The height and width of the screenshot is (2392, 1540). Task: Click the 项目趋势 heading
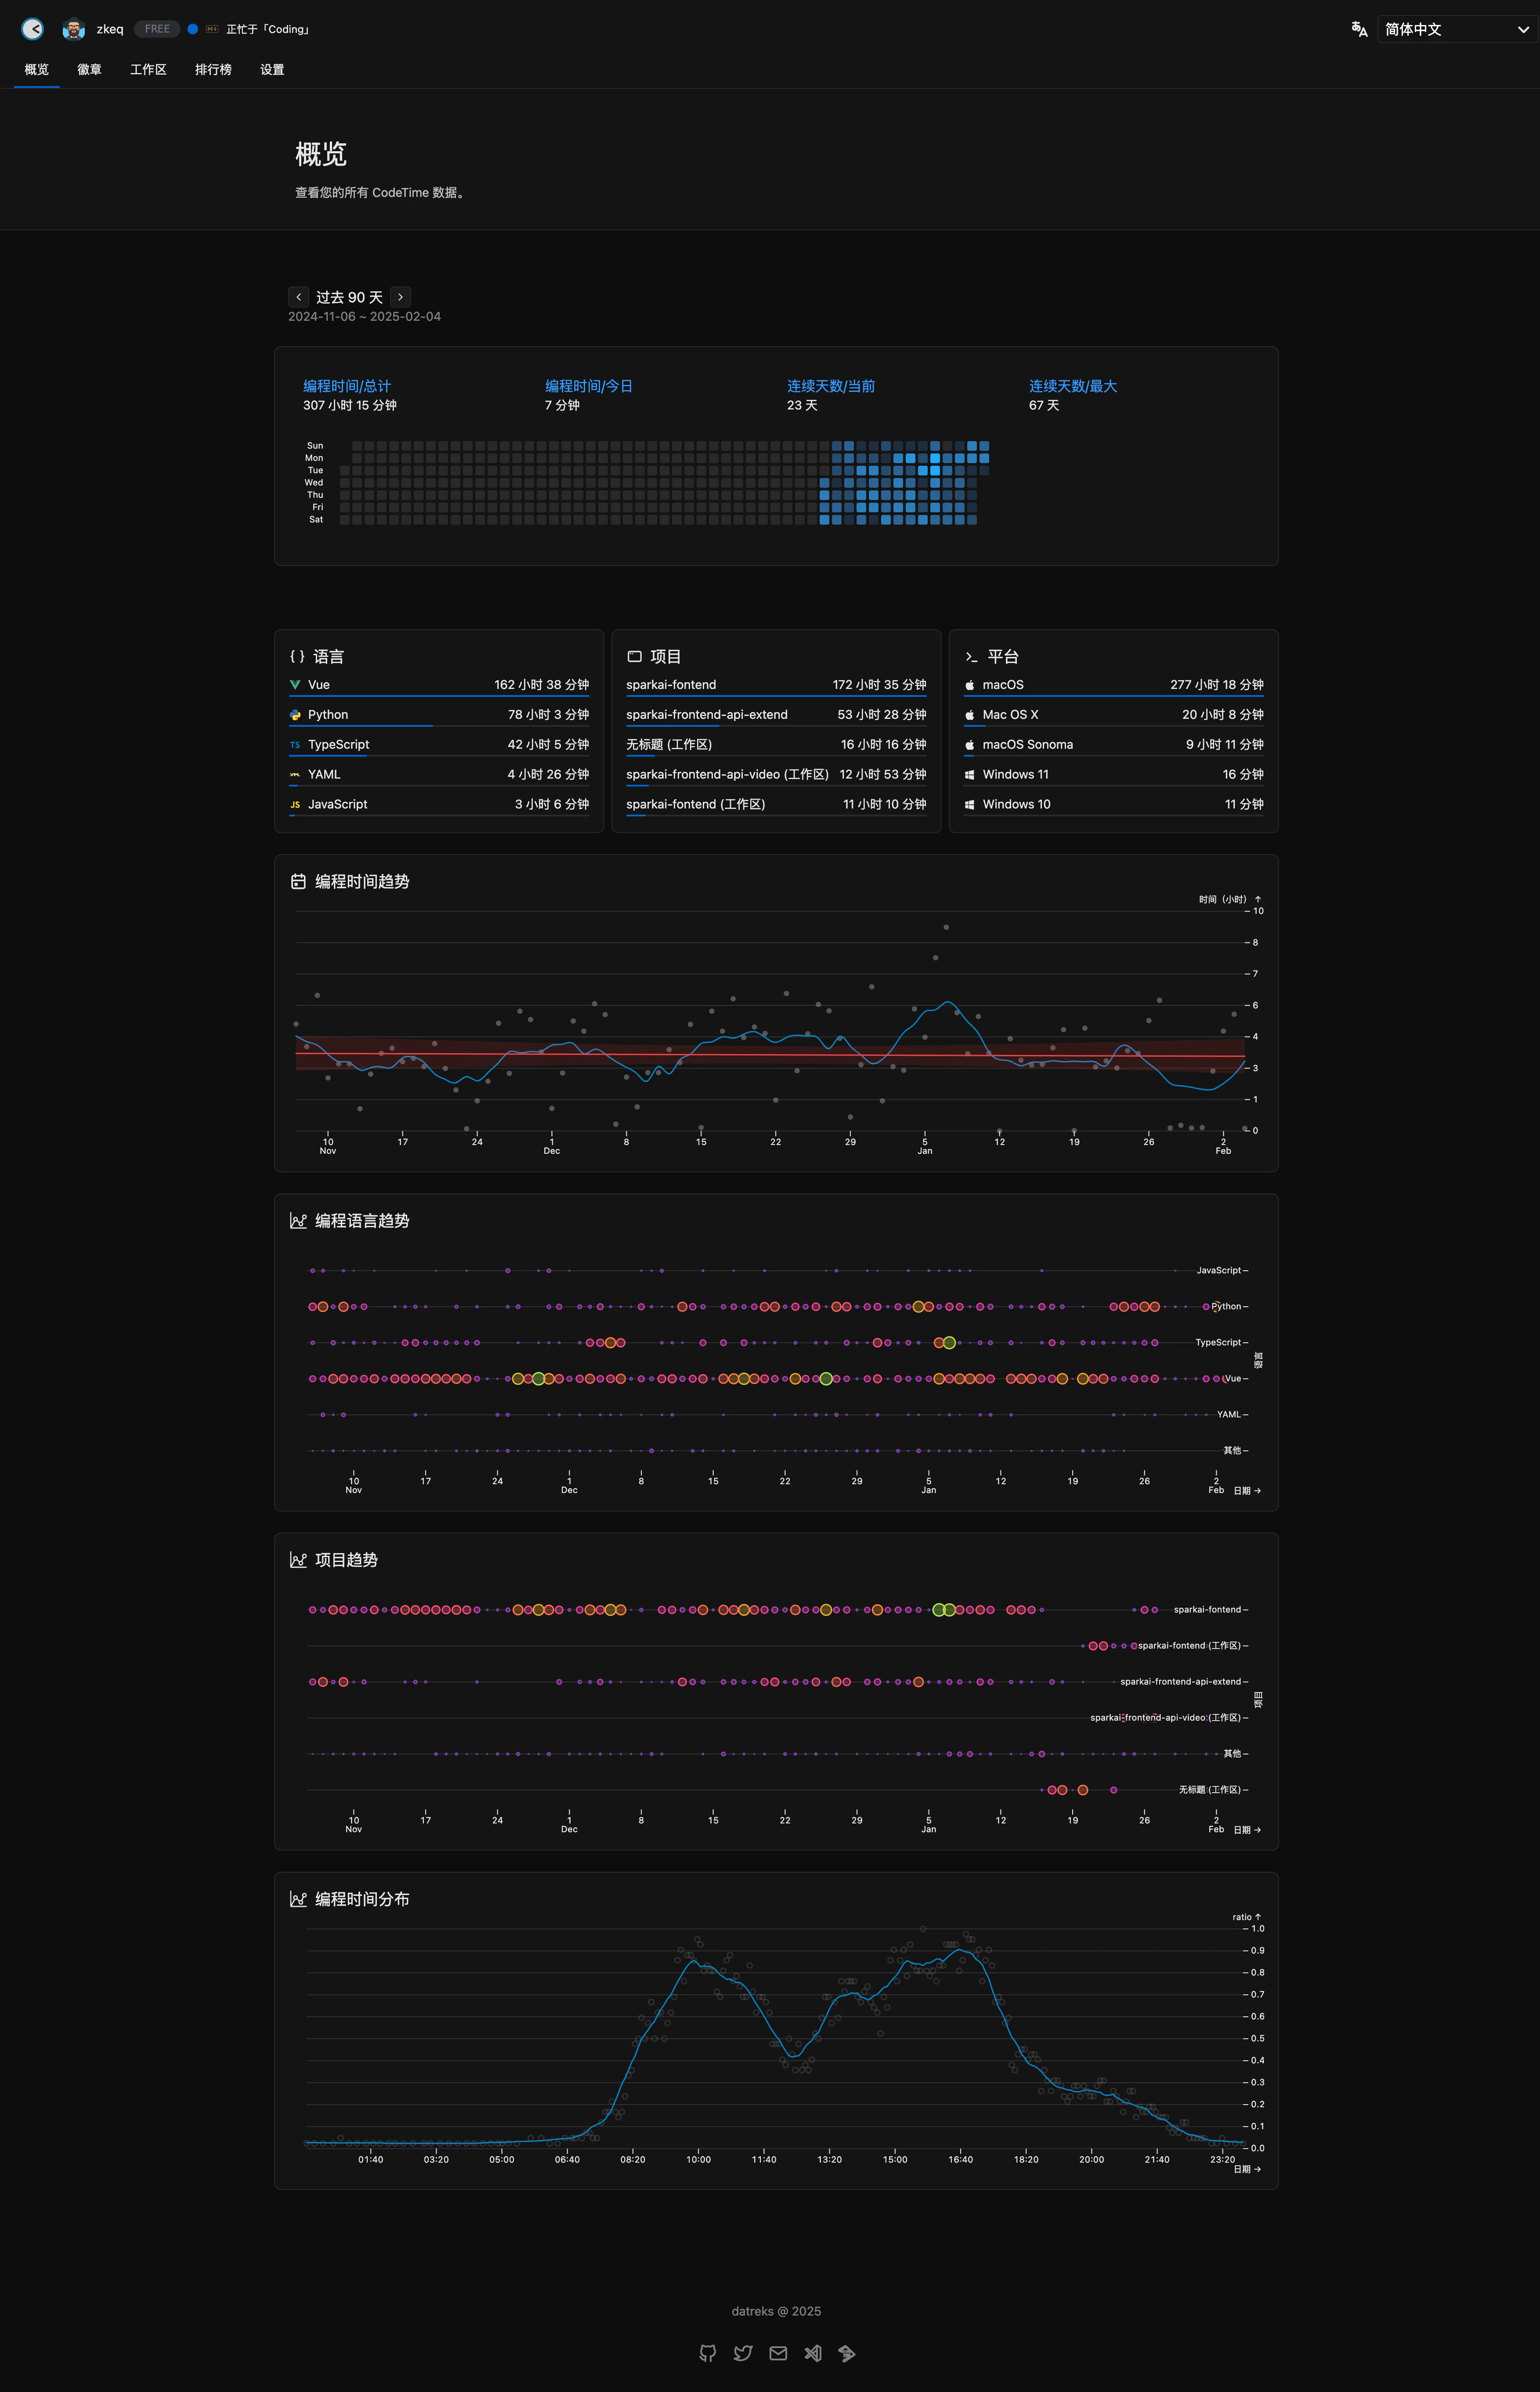click(x=346, y=1559)
